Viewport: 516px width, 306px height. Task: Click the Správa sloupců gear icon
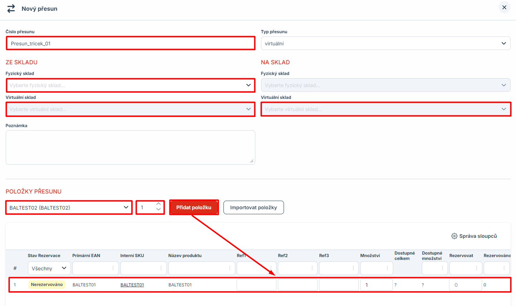(x=454, y=236)
